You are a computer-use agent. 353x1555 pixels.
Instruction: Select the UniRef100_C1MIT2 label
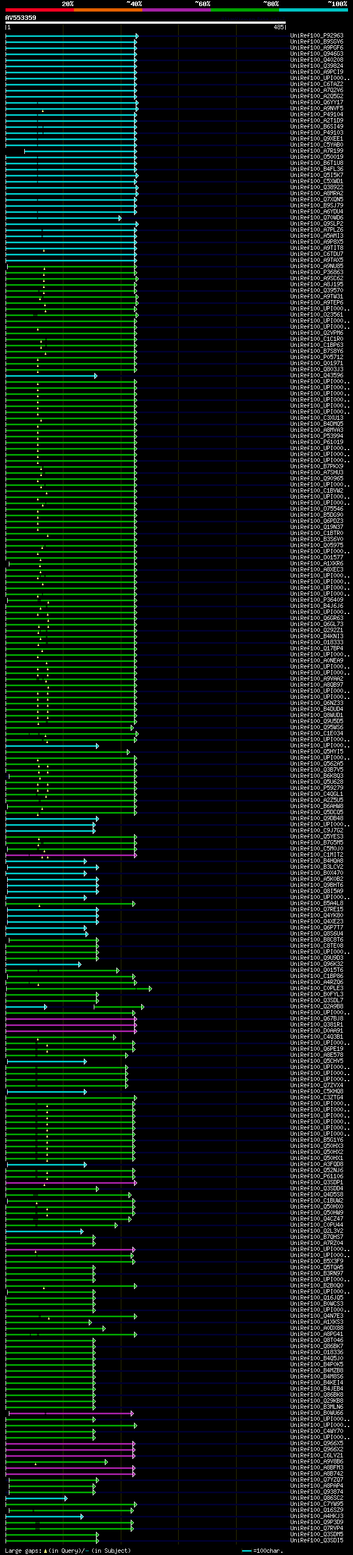pyautogui.click(x=317, y=855)
